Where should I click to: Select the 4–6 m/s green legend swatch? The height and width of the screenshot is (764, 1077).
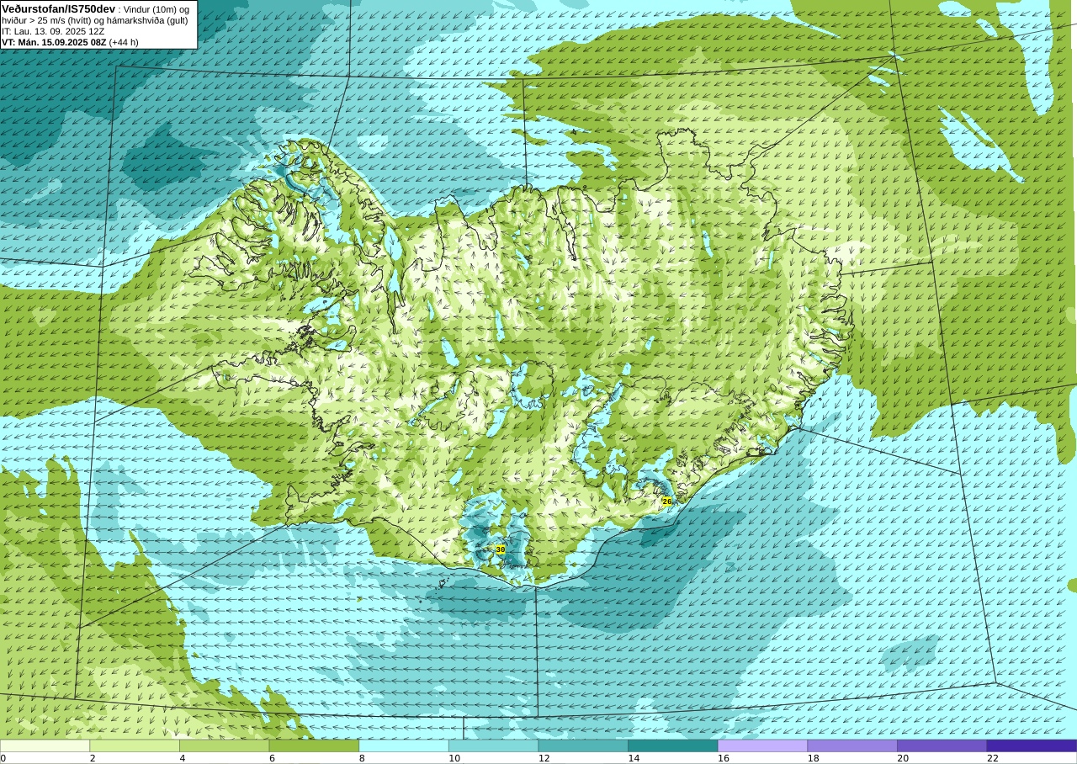[x=225, y=745]
